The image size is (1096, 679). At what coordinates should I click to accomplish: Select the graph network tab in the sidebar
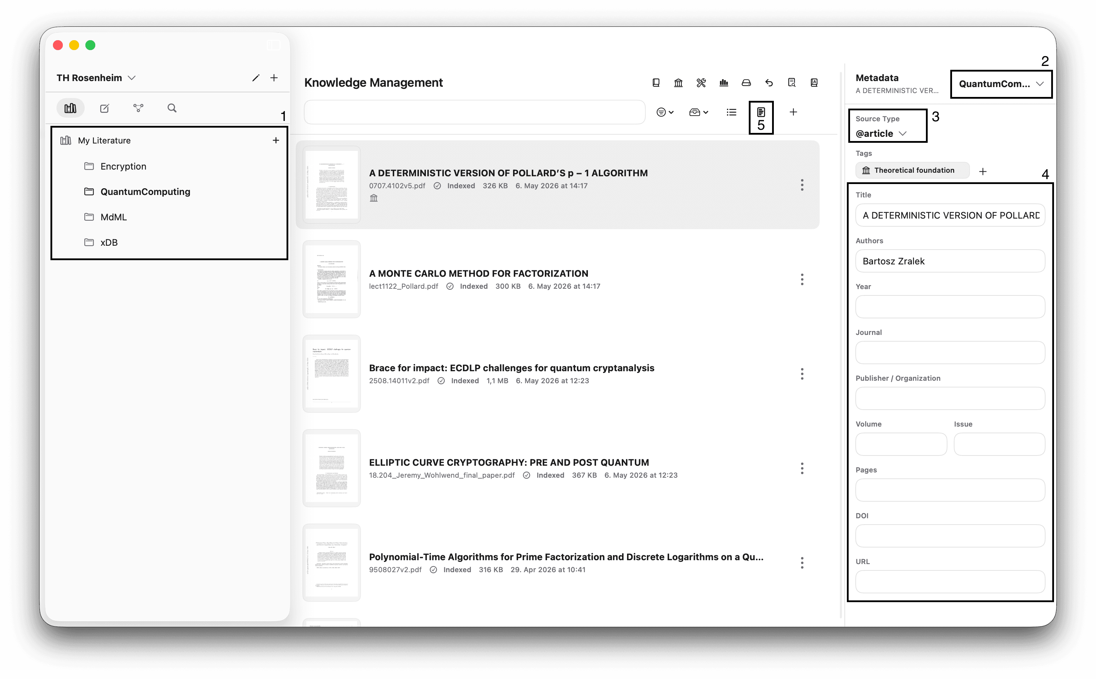tap(138, 108)
